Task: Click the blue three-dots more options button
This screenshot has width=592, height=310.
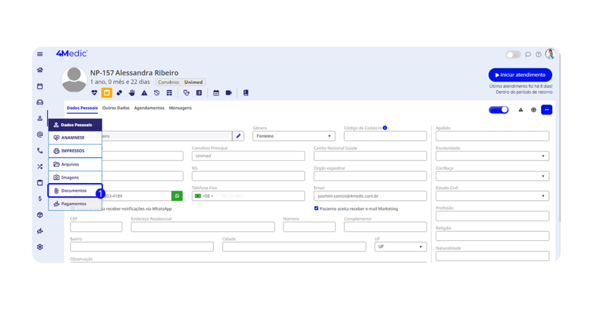Action: pos(546,110)
